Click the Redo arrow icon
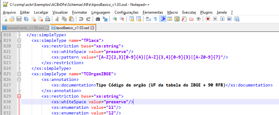 pyautogui.click(x=88, y=19)
